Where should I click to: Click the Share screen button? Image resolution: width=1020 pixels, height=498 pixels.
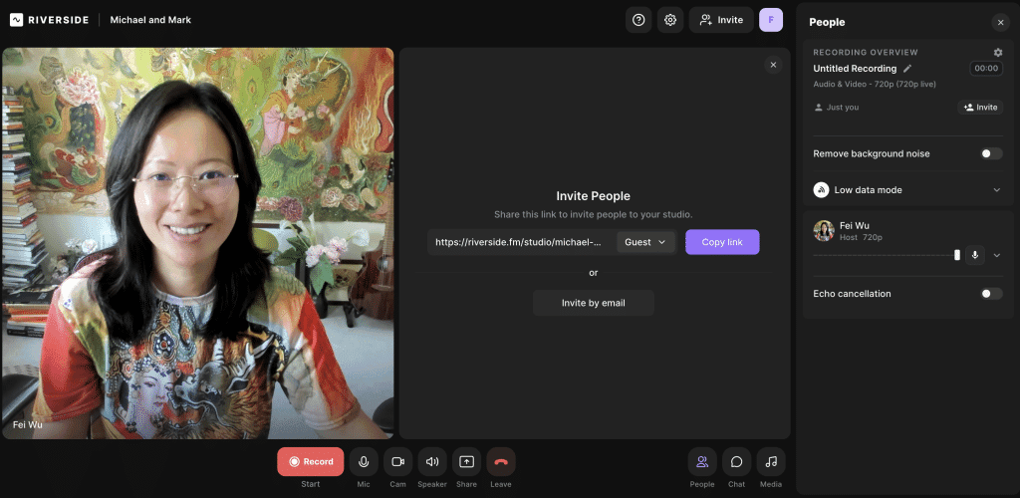(466, 461)
